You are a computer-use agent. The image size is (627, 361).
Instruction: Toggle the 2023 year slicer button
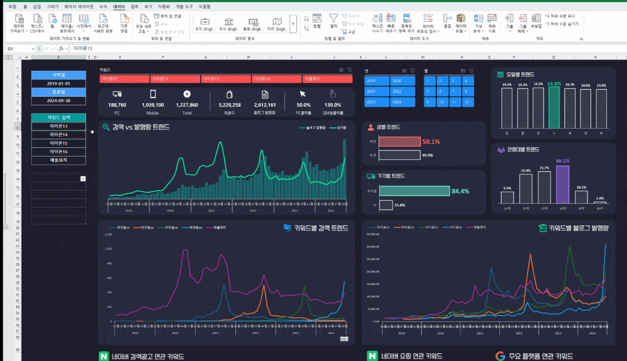tap(377, 102)
